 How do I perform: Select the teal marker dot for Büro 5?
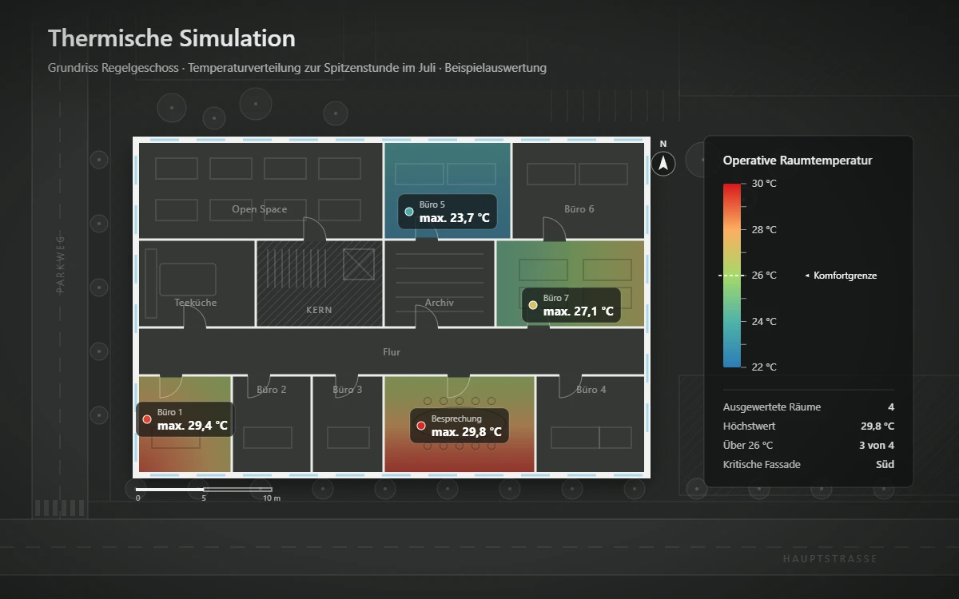coord(409,212)
